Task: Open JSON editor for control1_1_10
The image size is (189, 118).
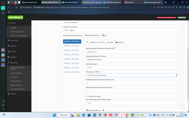Action: 110,42
